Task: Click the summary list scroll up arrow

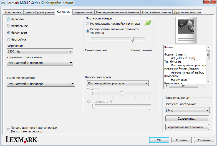Action: pos(208,48)
